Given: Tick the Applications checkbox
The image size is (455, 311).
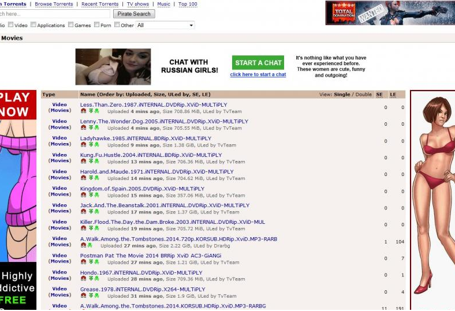Looking at the screenshot, I should point(33,25).
